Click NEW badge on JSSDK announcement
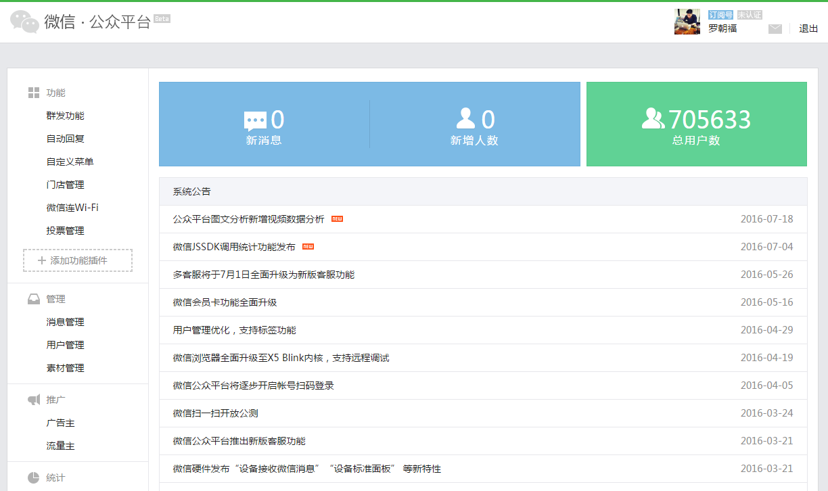828x491 pixels. (308, 247)
